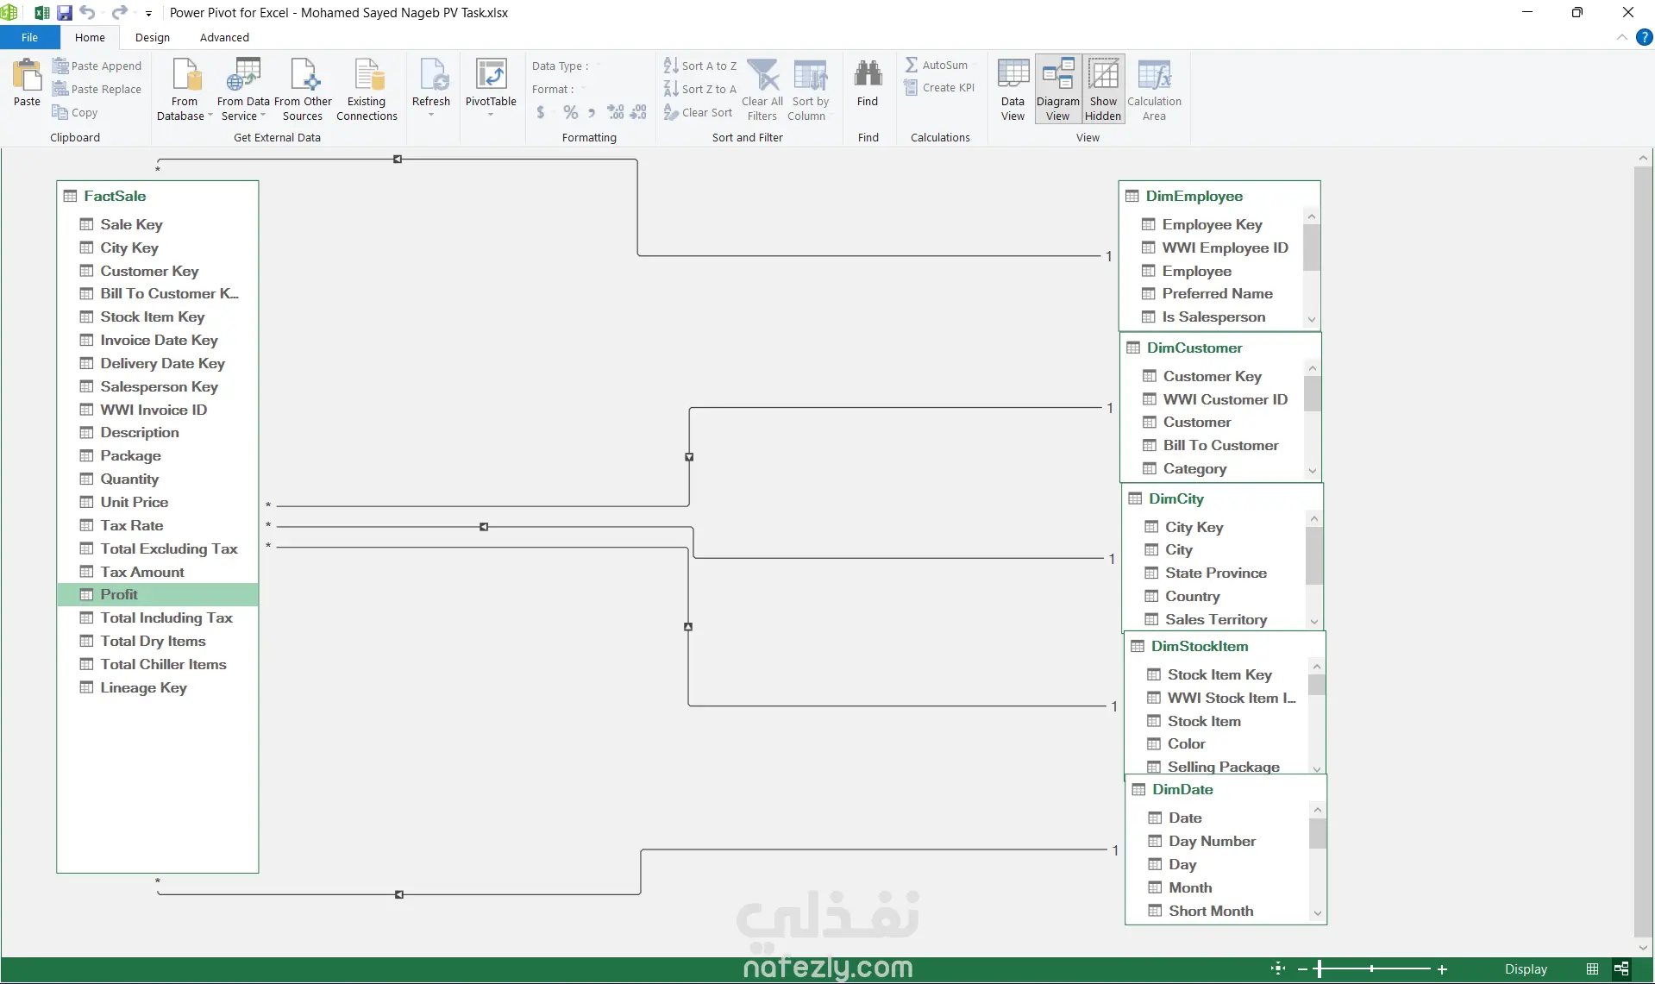This screenshot has height=984, width=1655.
Task: Click Paste Replace in Clipboard group
Action: 97,89
